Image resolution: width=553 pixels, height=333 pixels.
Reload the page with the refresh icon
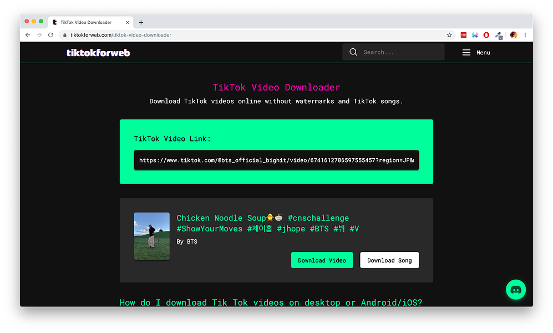click(x=51, y=35)
